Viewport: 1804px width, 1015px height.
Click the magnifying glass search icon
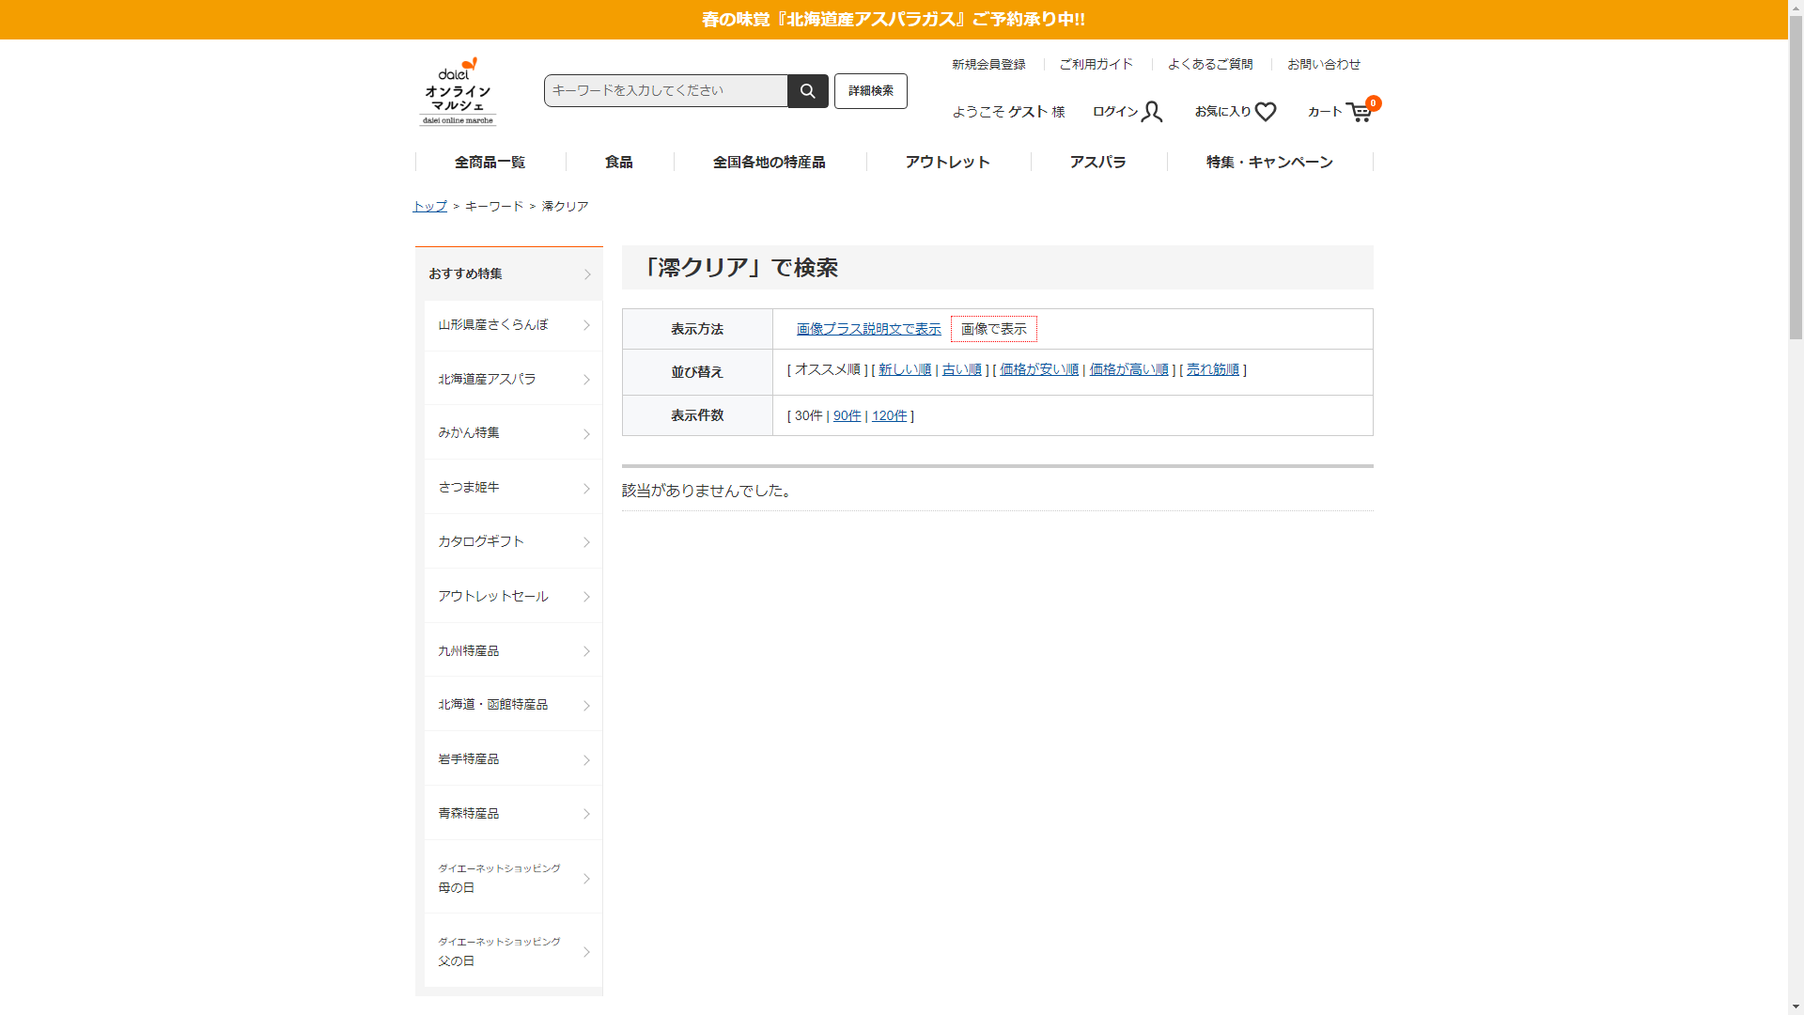(807, 91)
